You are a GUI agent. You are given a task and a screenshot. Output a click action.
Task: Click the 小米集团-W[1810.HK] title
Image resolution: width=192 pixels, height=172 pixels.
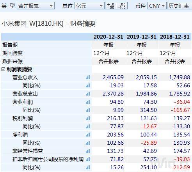(32, 24)
